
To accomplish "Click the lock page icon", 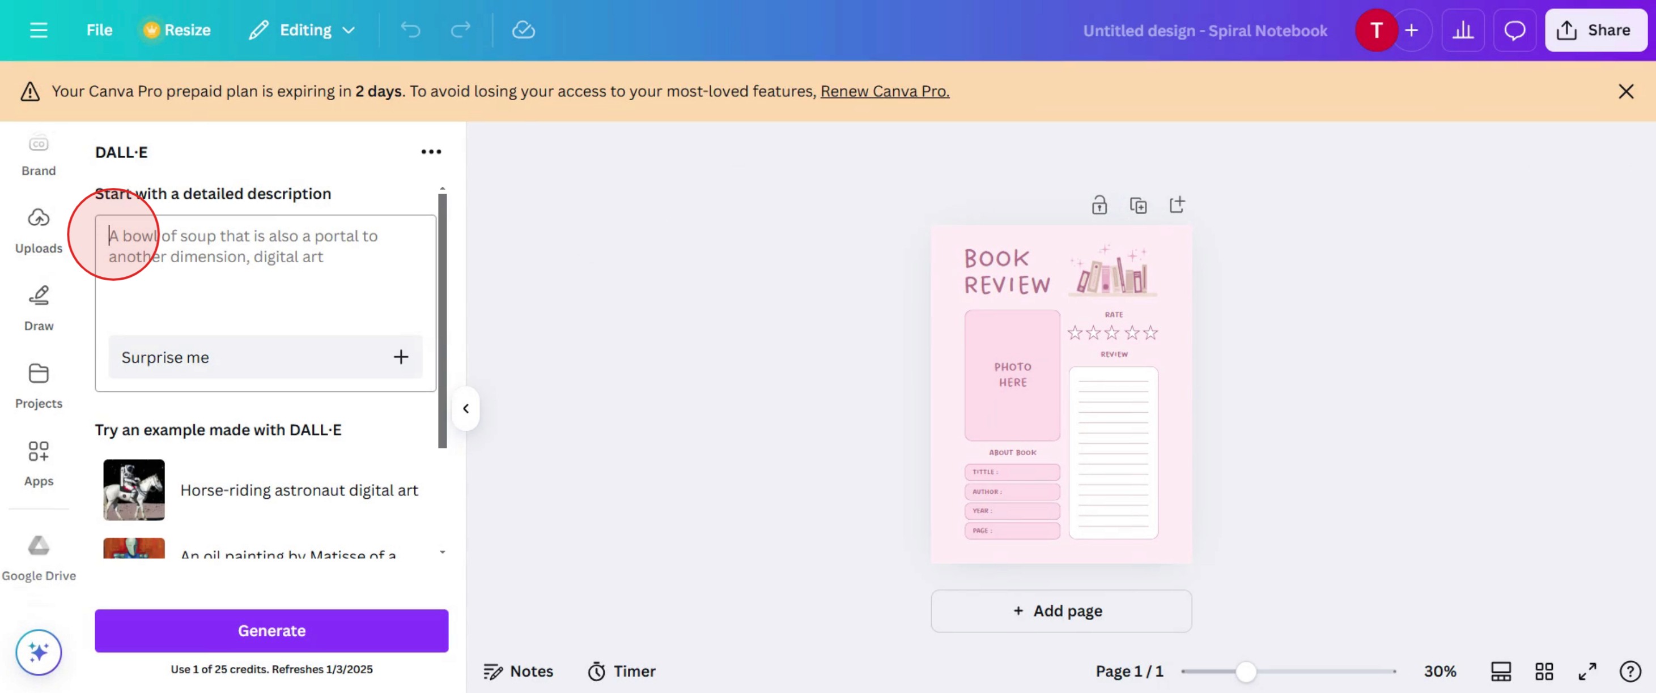I will click(x=1099, y=205).
